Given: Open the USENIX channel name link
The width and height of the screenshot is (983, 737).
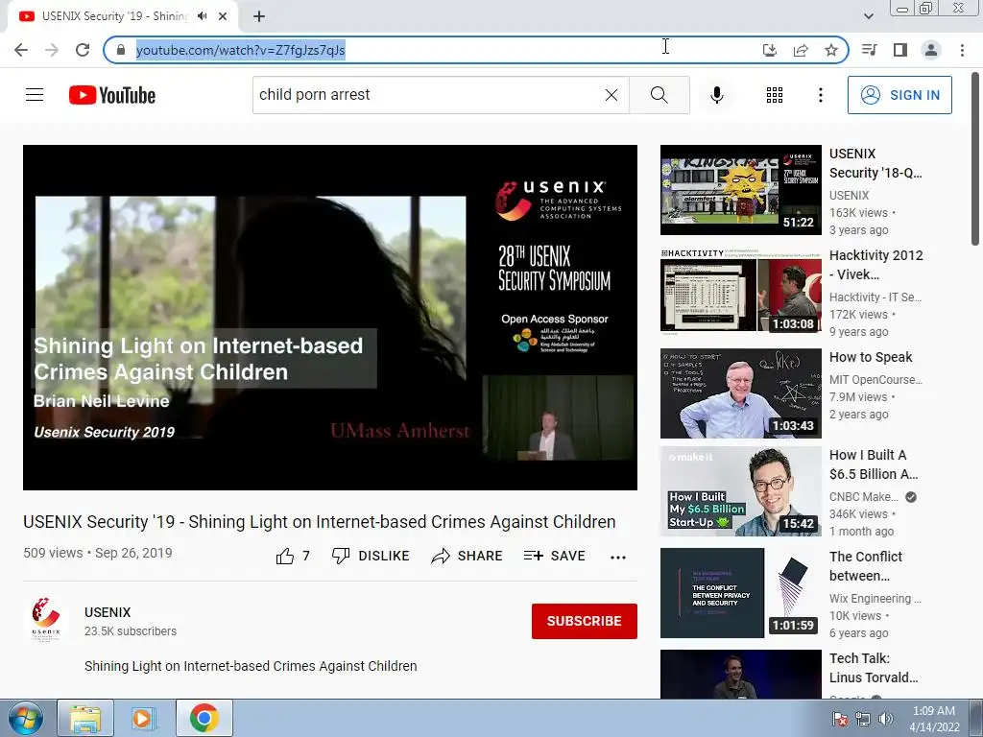Looking at the screenshot, I should [108, 612].
